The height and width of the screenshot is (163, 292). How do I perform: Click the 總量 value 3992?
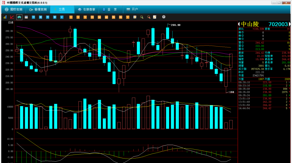pos(261,66)
